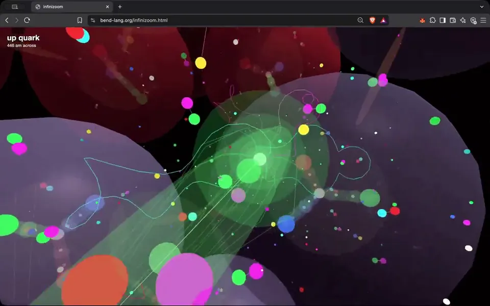490x306 pixels.
Task: Expand the tab search dropdown arrow
Action: click(481, 7)
